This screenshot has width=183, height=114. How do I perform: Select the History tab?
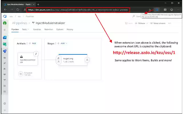70,29
